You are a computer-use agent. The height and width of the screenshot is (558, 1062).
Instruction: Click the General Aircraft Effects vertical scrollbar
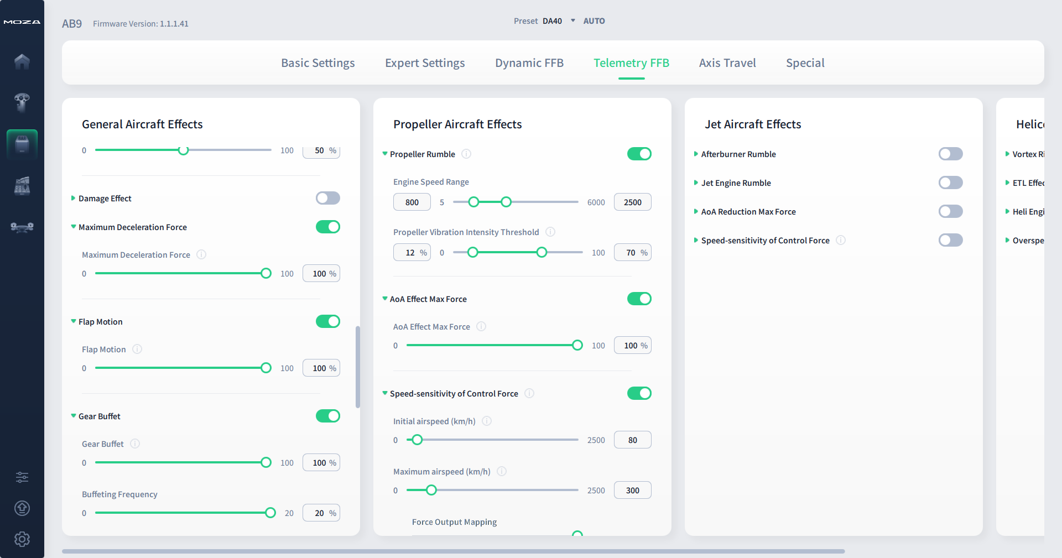tap(358, 367)
